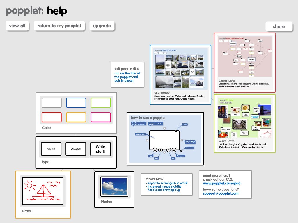Select the smallest "Write stuff" text size sample

pos(51,149)
